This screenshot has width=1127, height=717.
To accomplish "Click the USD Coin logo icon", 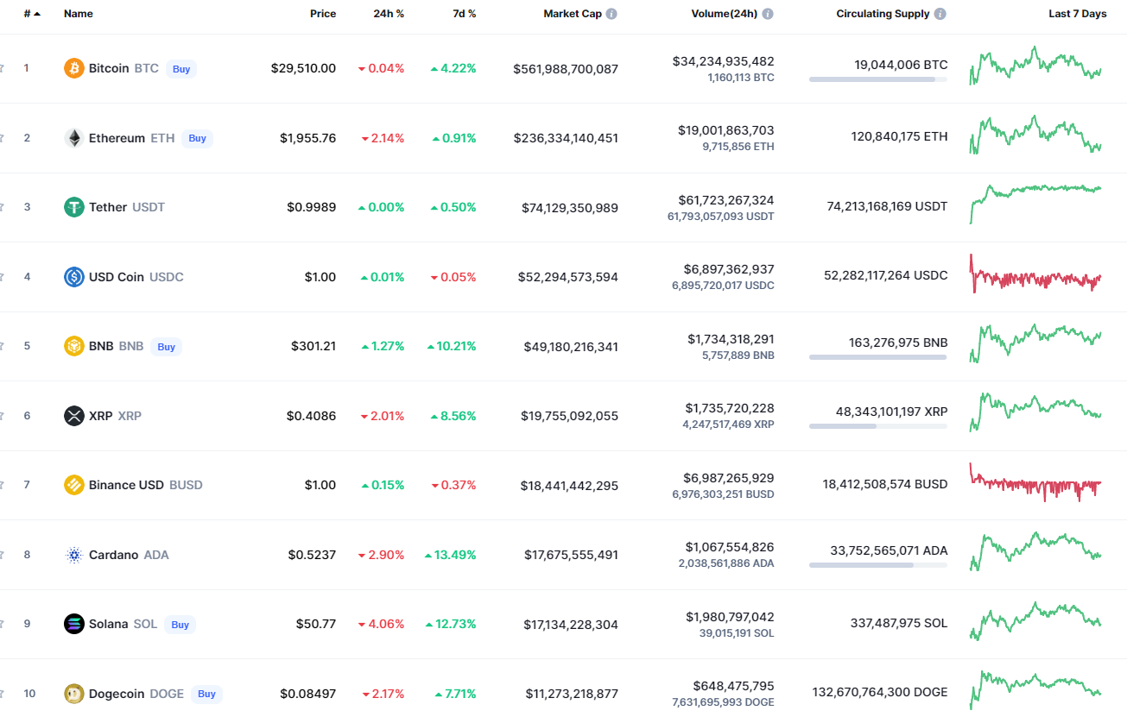I will coord(74,277).
